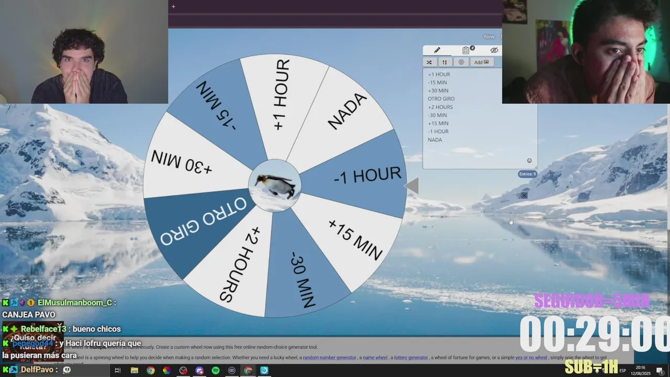Click 'OTRO GIRO' entry in list
Viewport: 670px width, 377px height.
pyautogui.click(x=441, y=98)
